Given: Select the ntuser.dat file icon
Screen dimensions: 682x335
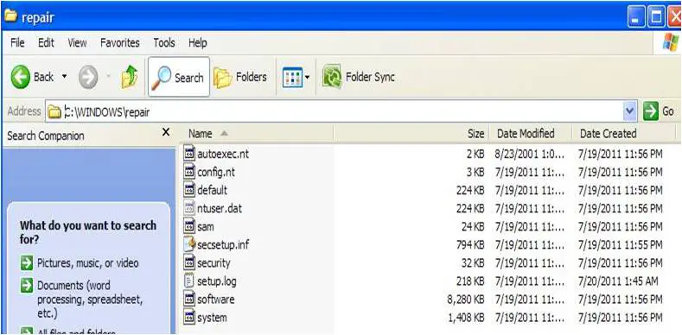Looking at the screenshot, I should tap(188, 209).
